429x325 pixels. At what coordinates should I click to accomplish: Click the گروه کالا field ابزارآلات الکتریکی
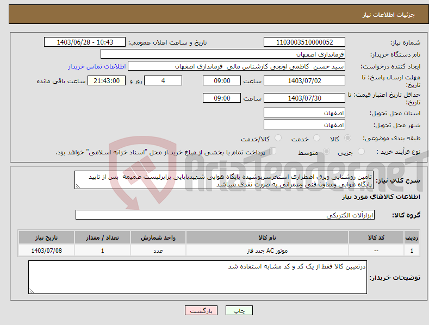click(x=225, y=215)
